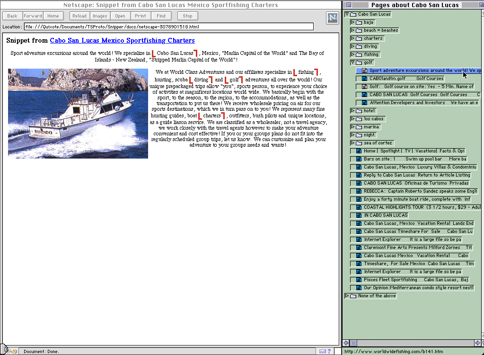Select 'Home | Spotlight | TV | Vacations' entry
The height and width of the screenshot is (355, 484).
point(408,151)
